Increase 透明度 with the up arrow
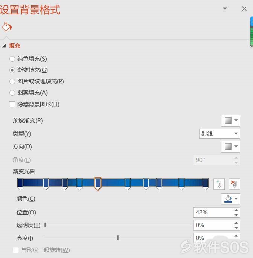 tap(236, 223)
